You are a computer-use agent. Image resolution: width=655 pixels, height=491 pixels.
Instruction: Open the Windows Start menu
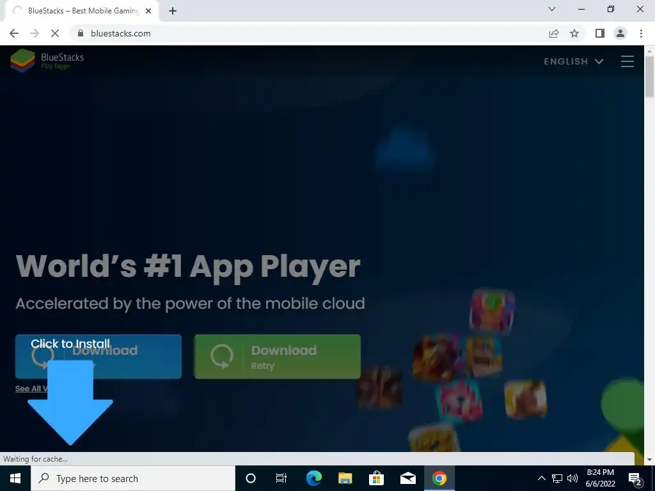pyautogui.click(x=15, y=478)
